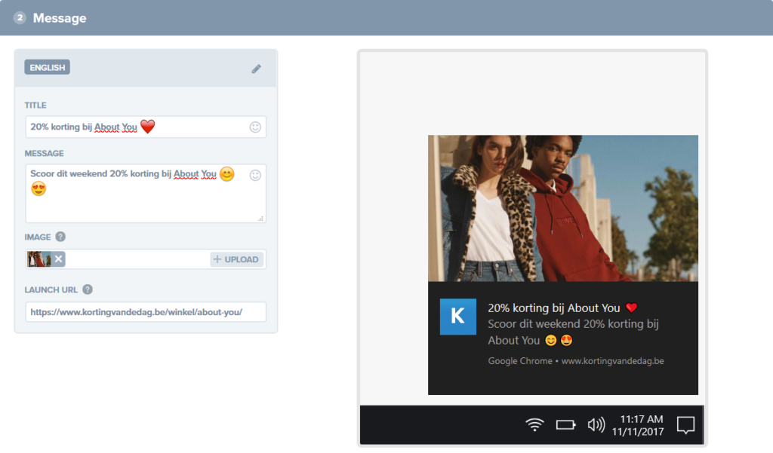The image size is (773, 453).
Task: Click the uploaded image thumbnail
Action: [39, 259]
